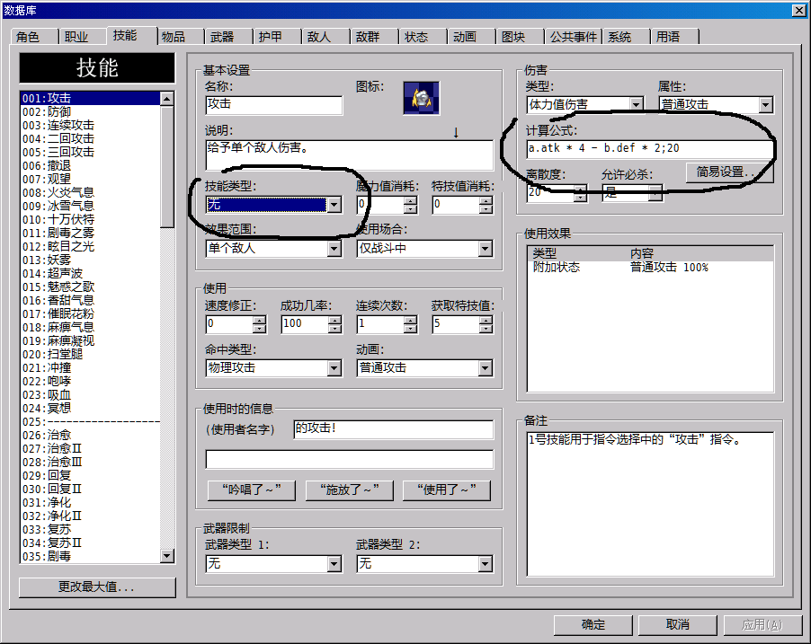811x644 pixels.
Task: Click the 确定 button
Action: [x=593, y=625]
